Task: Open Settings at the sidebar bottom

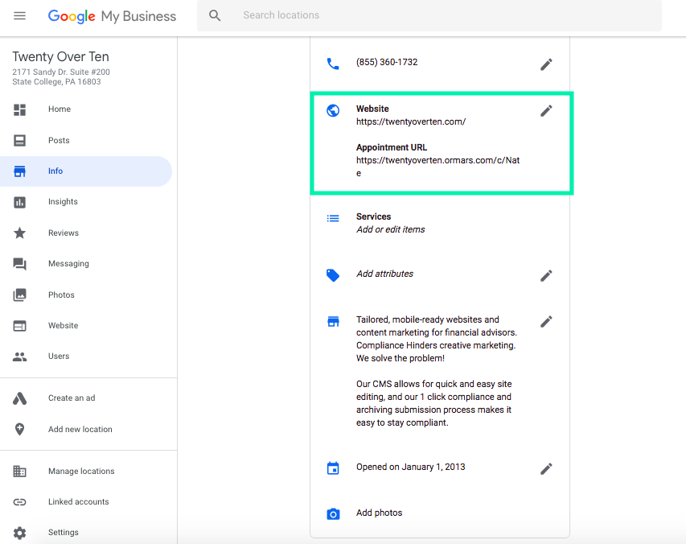Action: [63, 533]
